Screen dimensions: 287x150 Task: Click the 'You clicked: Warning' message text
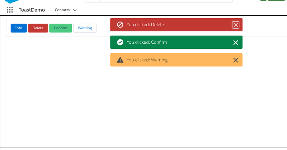(x=147, y=60)
